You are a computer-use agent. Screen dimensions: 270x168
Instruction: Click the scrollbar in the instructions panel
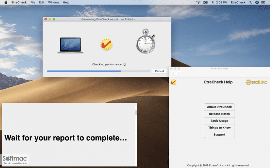click(x=136, y=112)
